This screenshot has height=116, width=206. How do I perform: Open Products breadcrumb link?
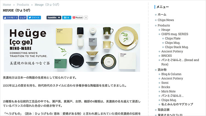coord(23,5)
